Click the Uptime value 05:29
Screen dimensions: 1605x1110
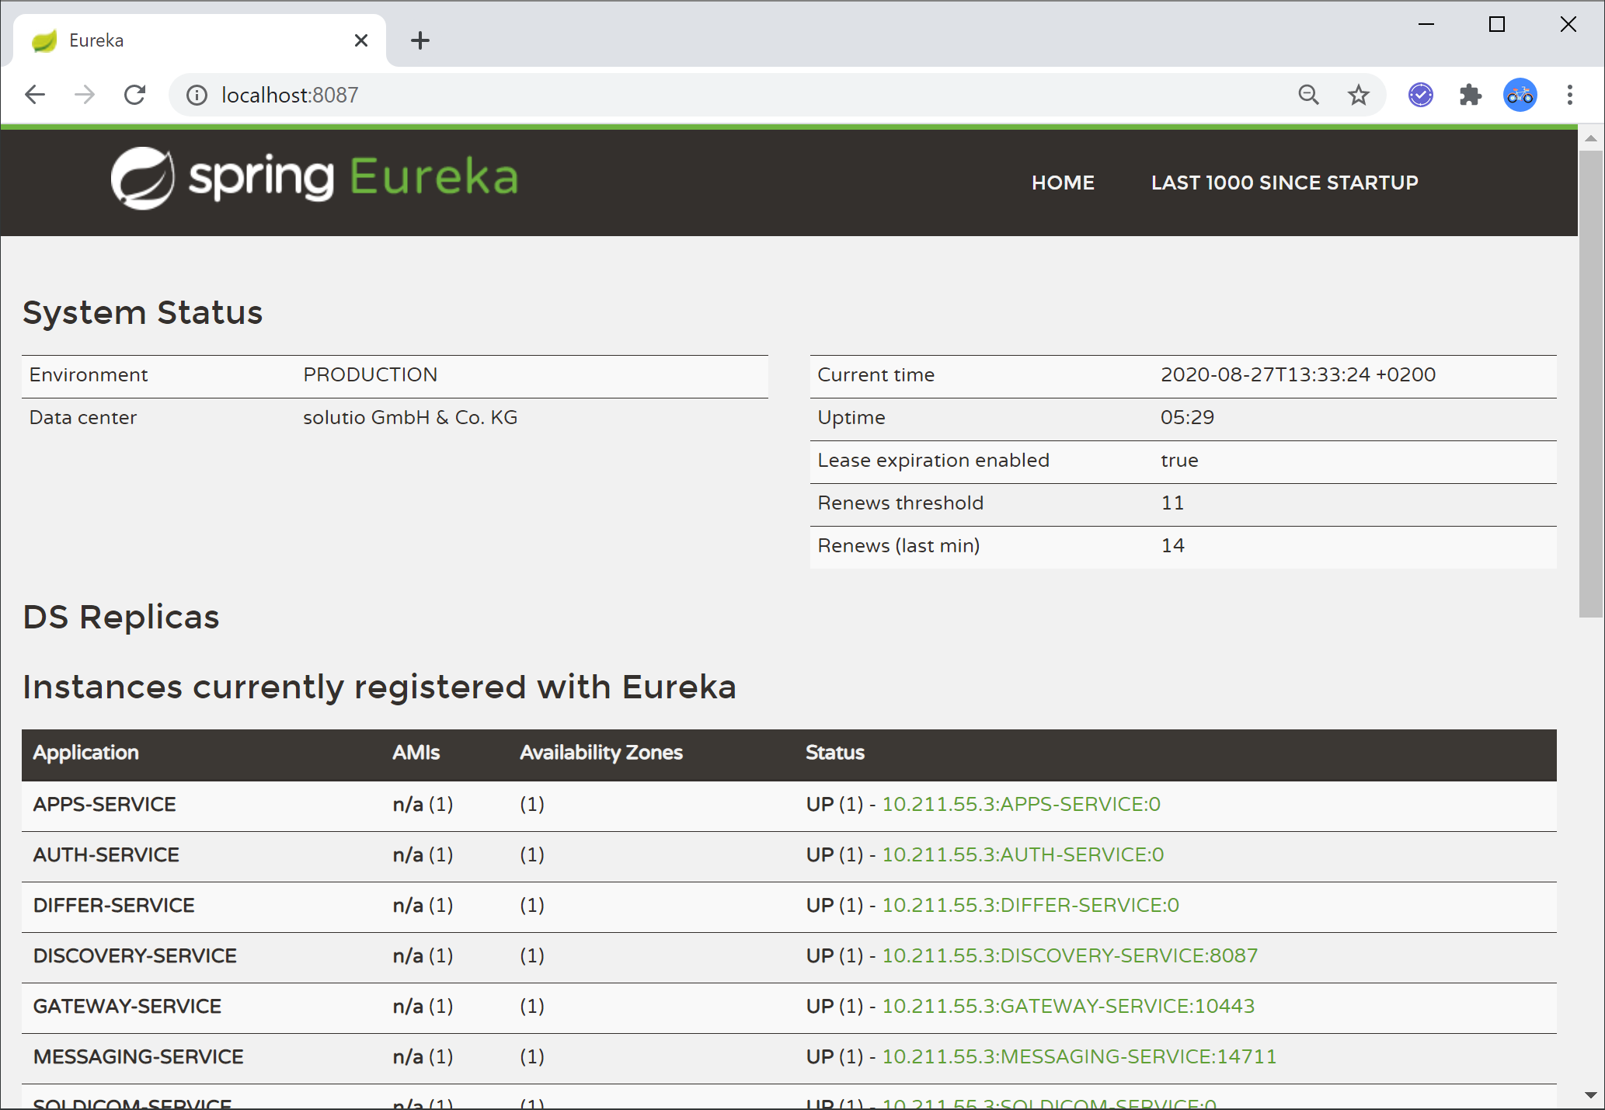click(1187, 417)
